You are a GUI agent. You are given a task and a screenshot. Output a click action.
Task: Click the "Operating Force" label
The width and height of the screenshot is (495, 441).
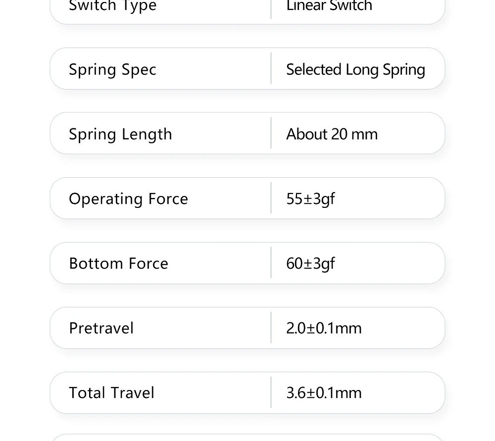pos(128,199)
